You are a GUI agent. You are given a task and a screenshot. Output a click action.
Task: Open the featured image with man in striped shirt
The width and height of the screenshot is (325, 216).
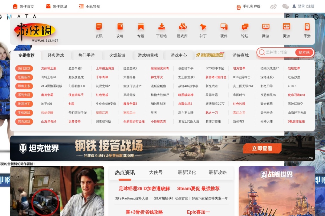pyautogui.click(x=57, y=191)
